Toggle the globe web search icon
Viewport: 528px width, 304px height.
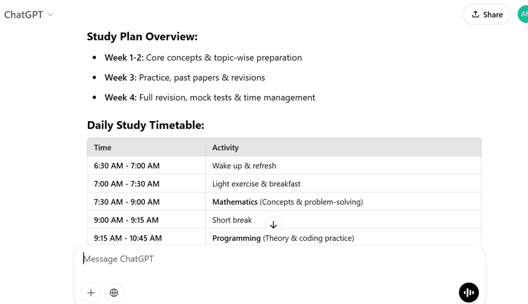(114, 293)
